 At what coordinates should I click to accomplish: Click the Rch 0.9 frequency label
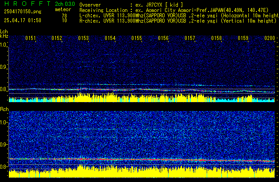coord(4,144)
